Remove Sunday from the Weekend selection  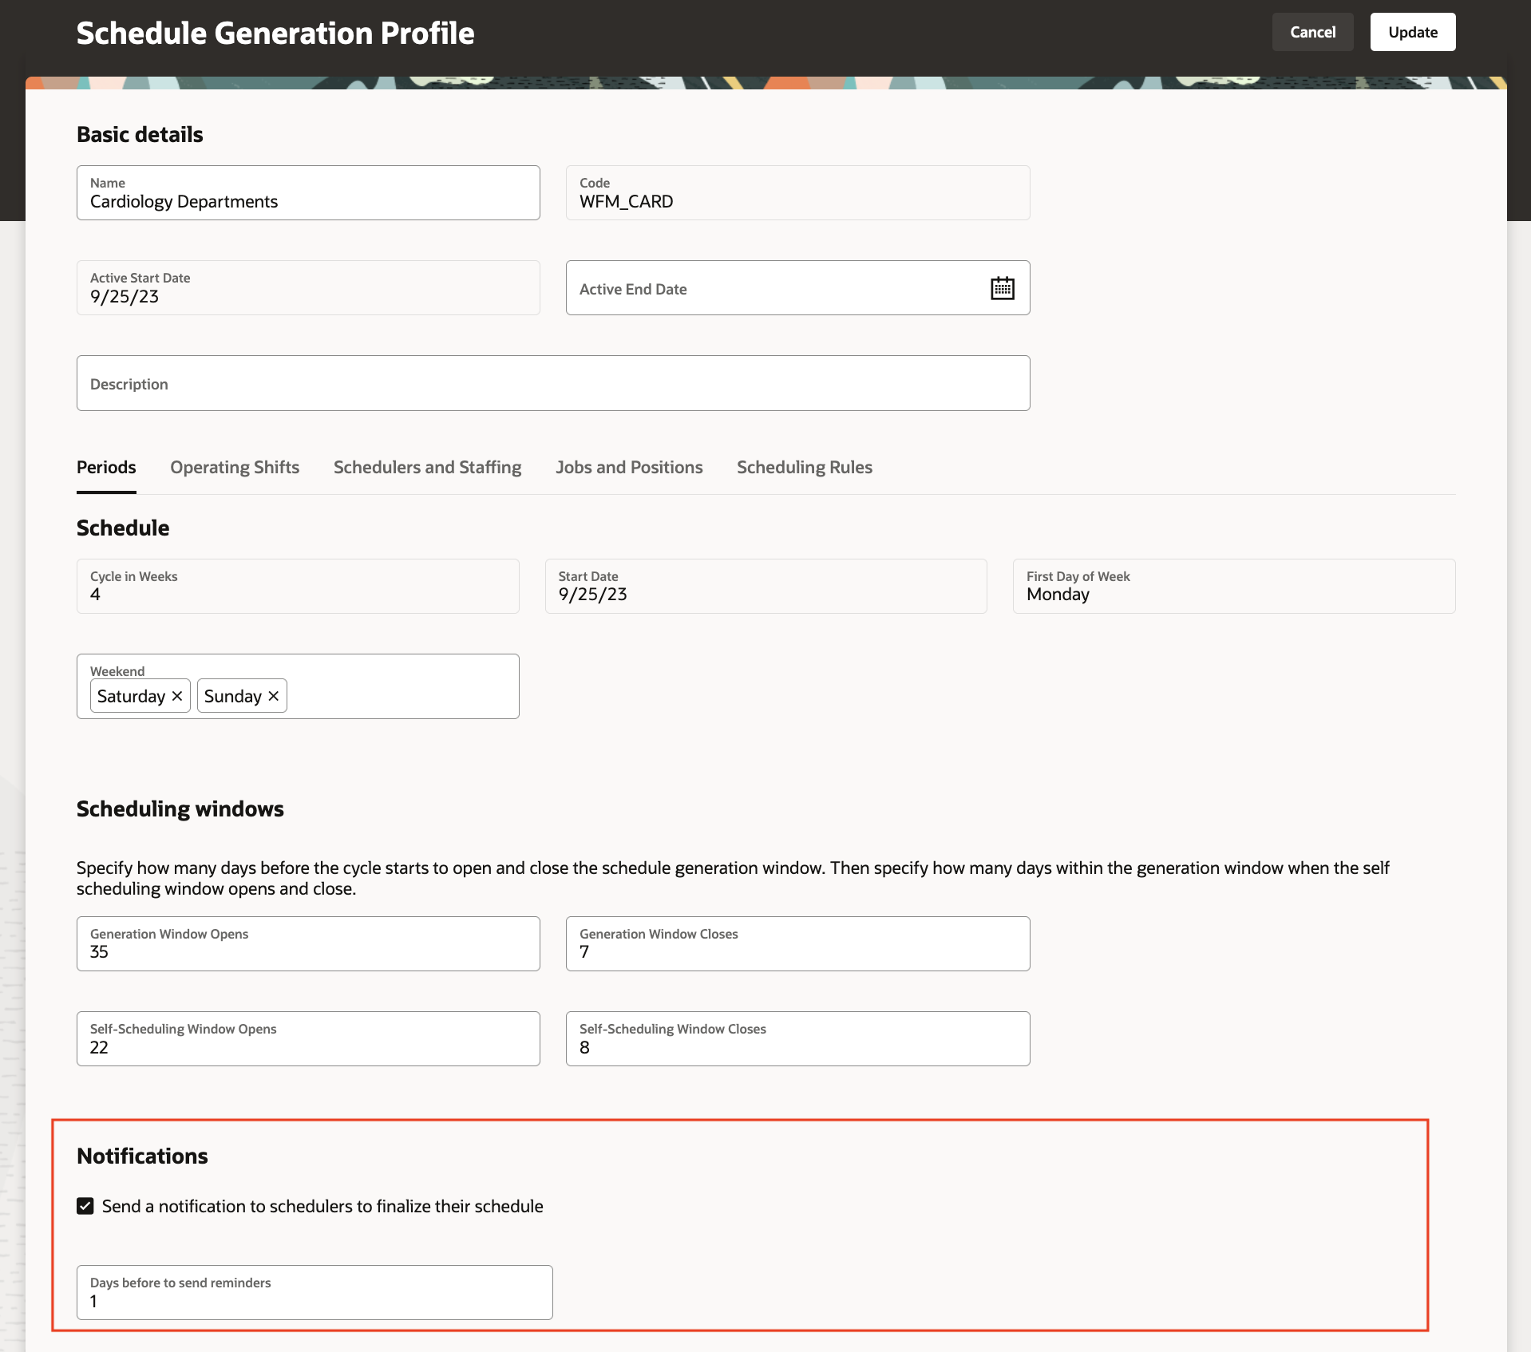(272, 695)
